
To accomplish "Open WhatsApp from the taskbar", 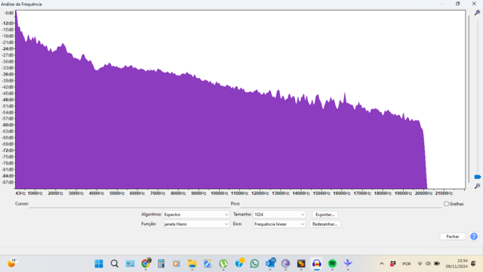I will pos(254,264).
